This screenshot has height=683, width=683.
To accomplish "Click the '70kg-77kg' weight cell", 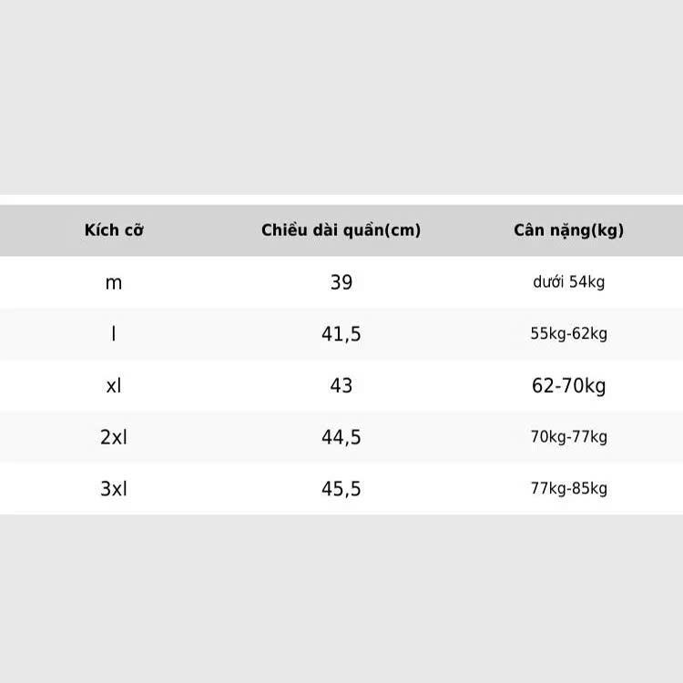I will pos(568,436).
